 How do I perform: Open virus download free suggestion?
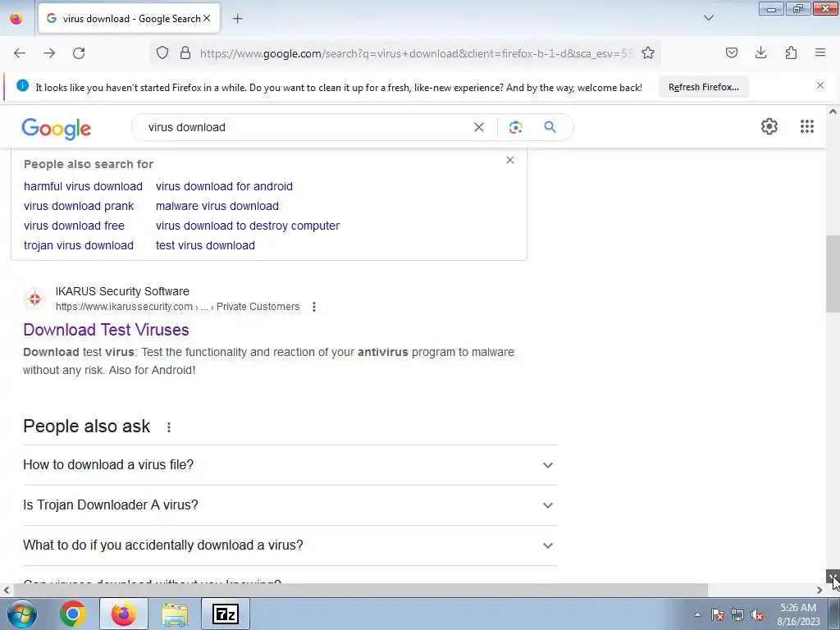(74, 226)
